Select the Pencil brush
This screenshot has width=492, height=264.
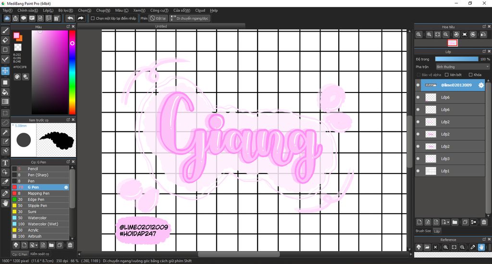pos(40,169)
